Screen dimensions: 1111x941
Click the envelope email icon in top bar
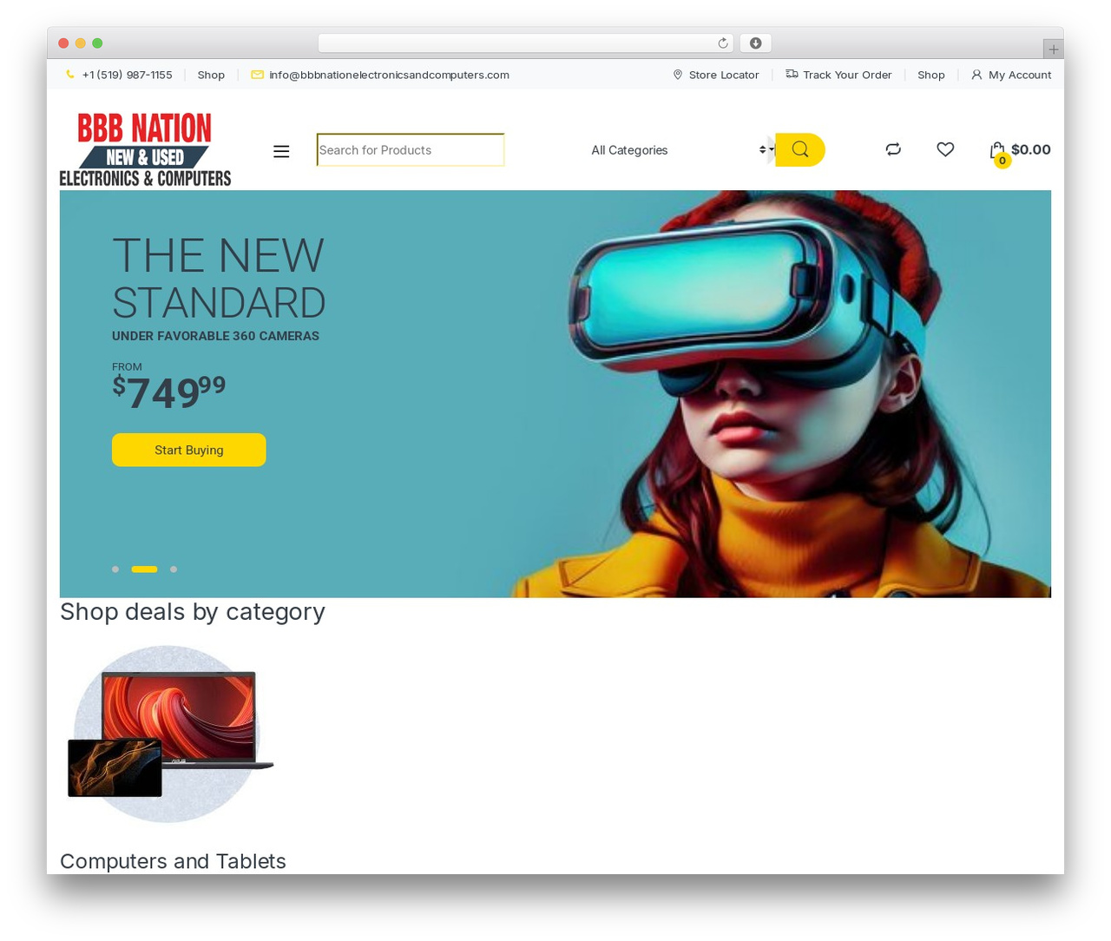[x=257, y=75]
